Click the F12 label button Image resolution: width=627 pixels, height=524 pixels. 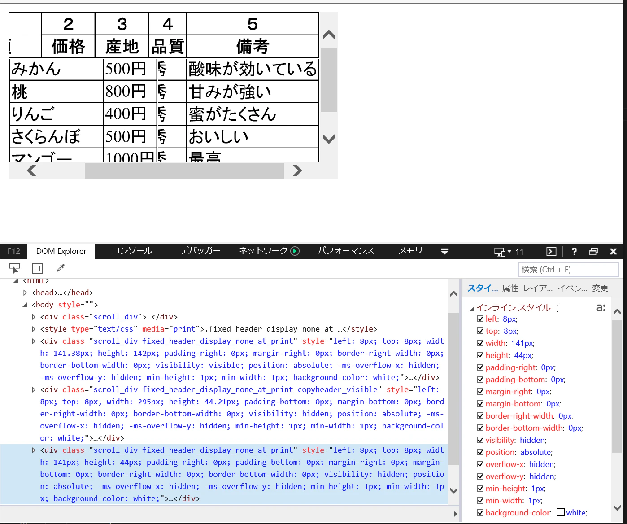[14, 251]
